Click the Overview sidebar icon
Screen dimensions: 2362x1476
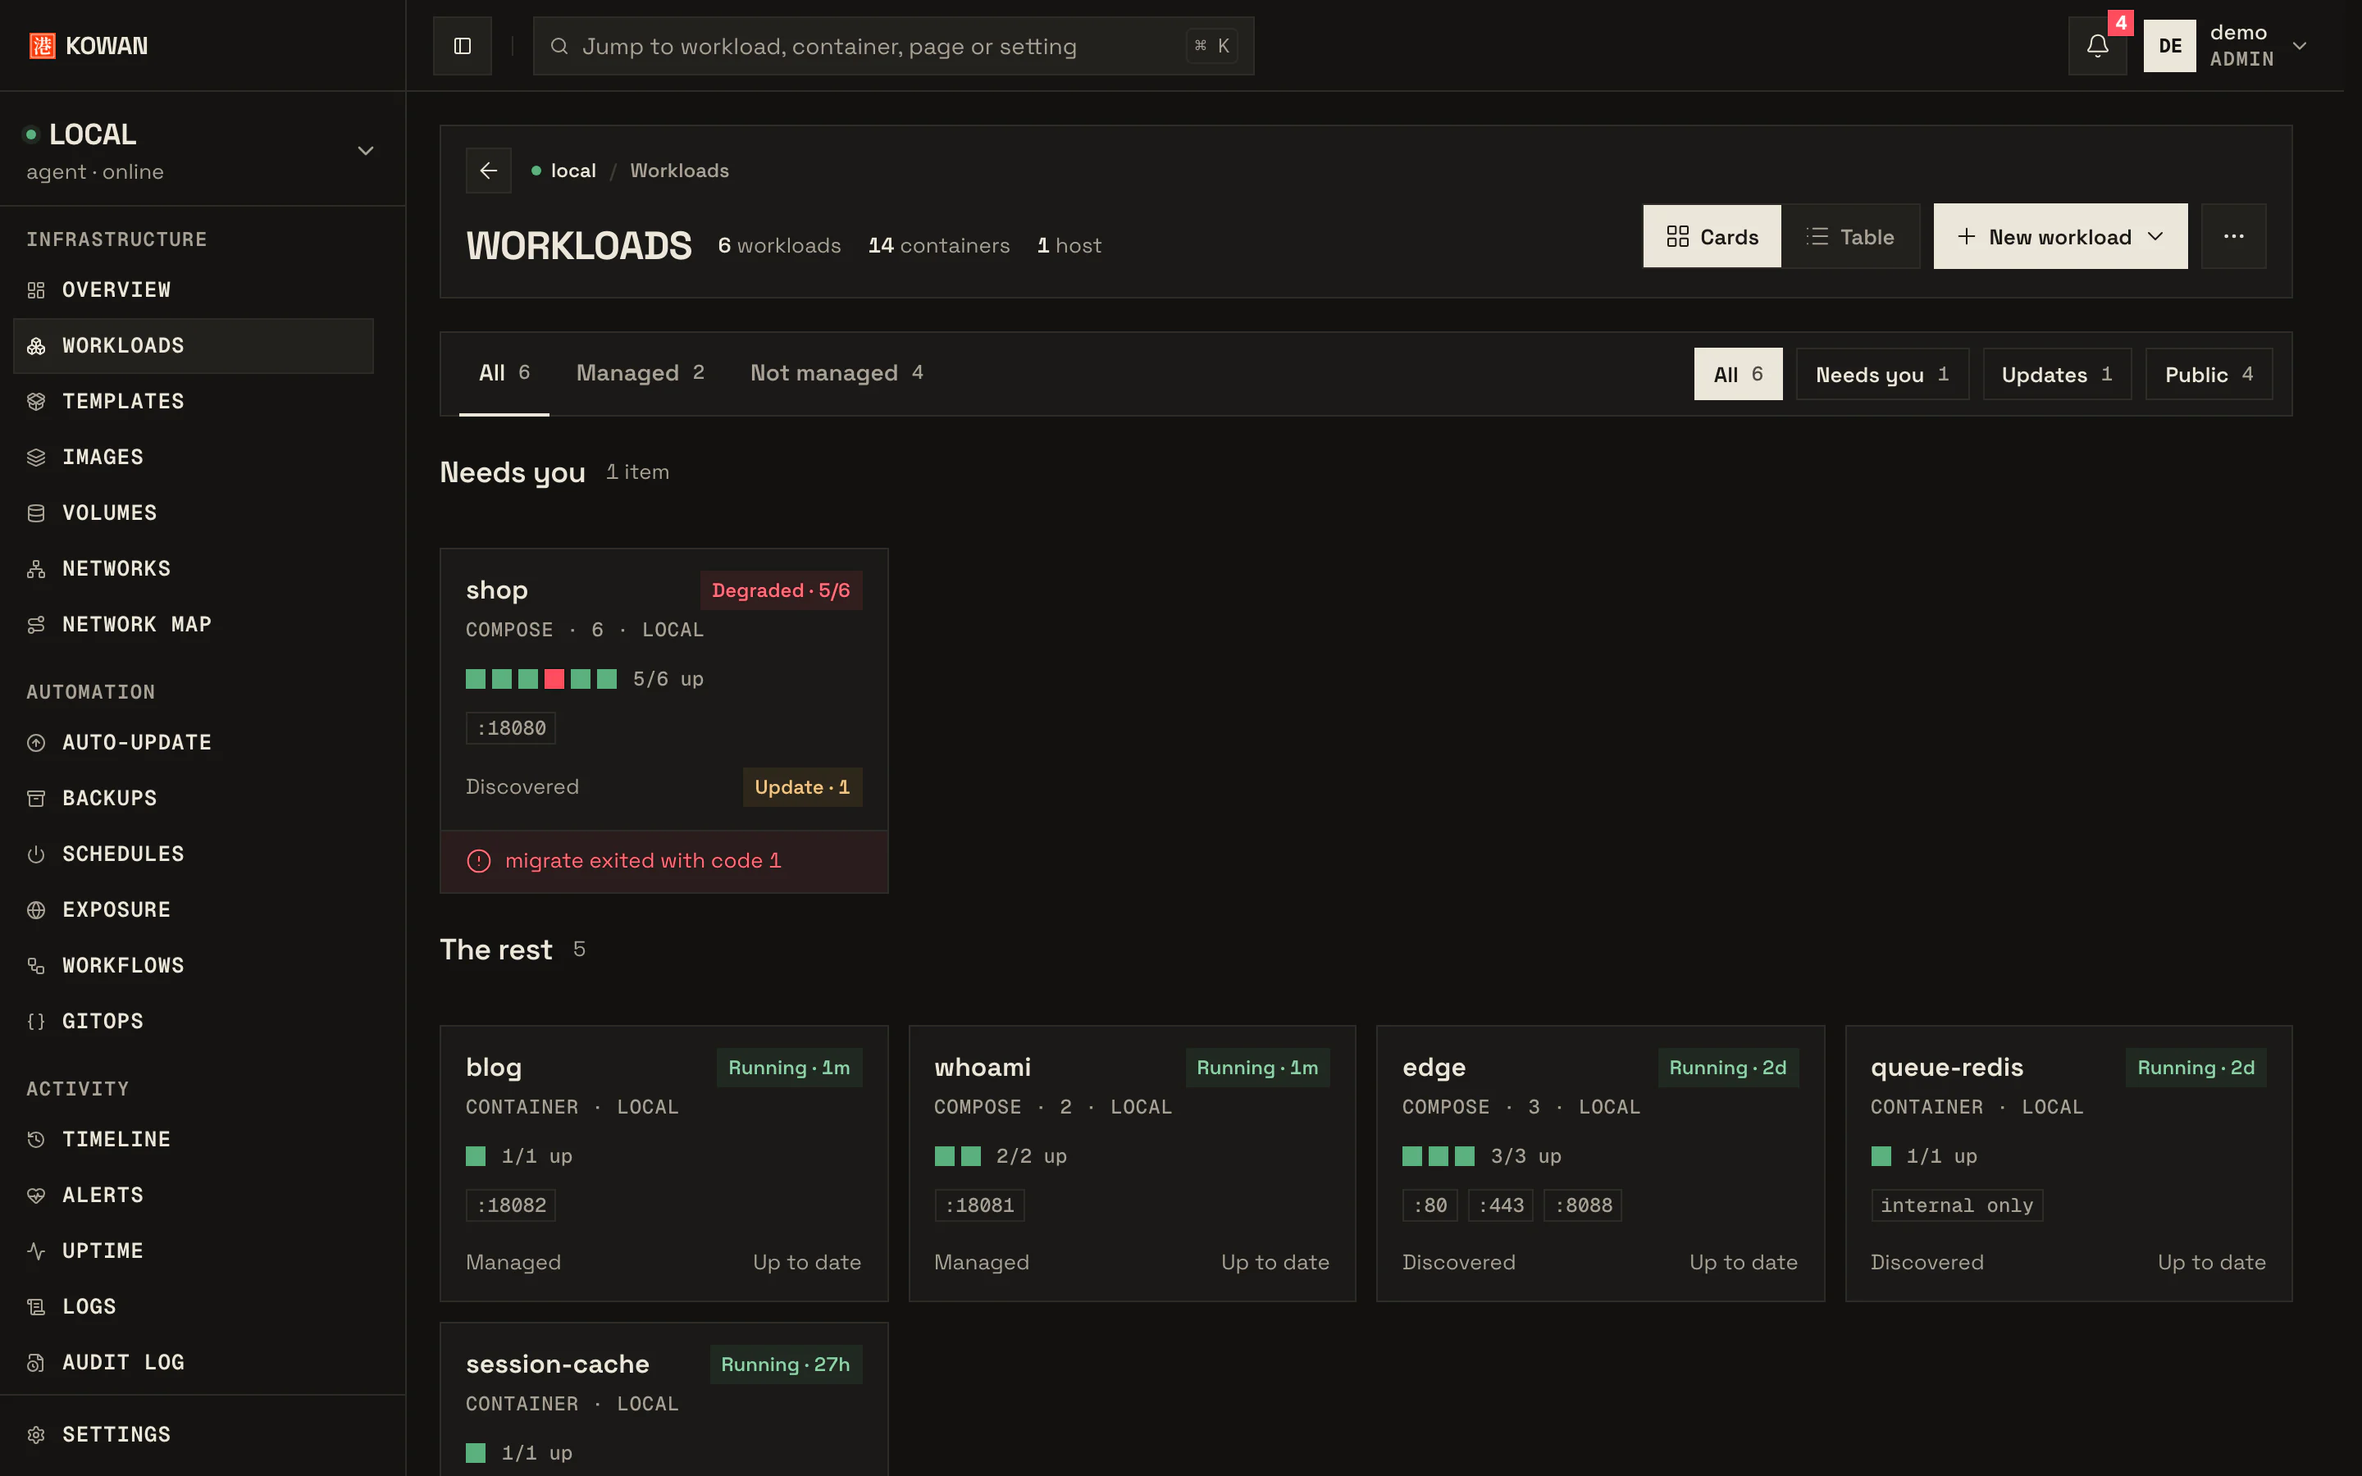coord(36,290)
